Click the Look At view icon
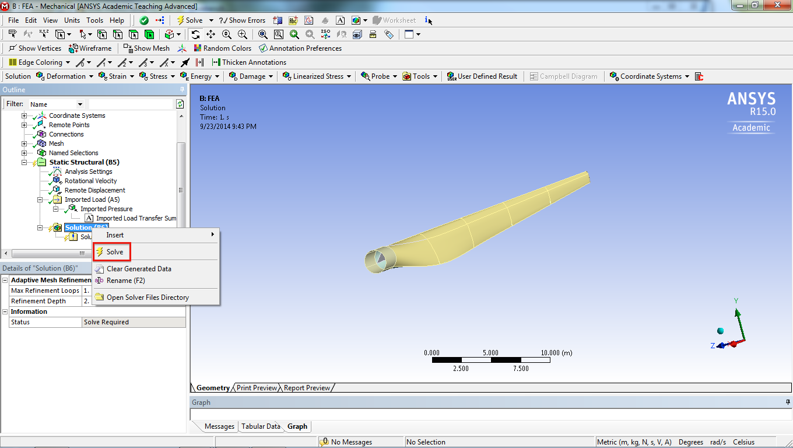Screen dimensions: 793x448 point(342,34)
